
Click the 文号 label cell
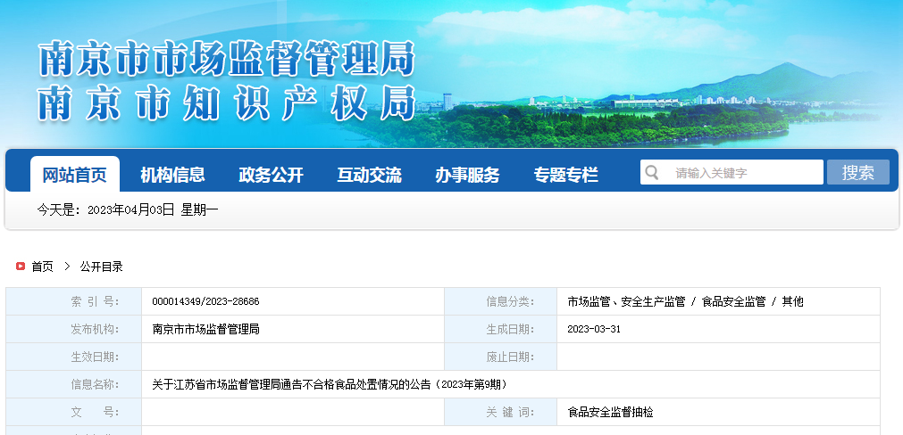(x=74, y=413)
